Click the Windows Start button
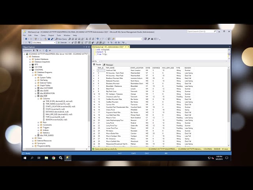Image resolution: width=253 pixels, height=190 pixels. point(25,158)
